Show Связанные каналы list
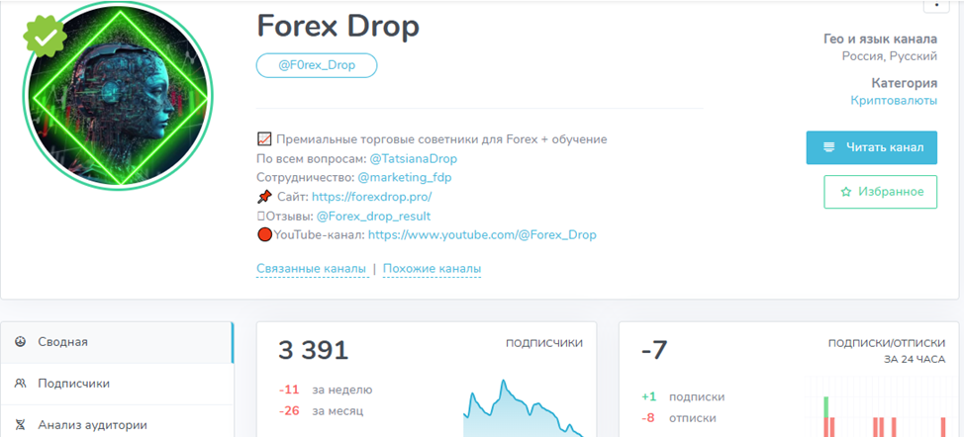964x437 pixels. click(x=313, y=269)
